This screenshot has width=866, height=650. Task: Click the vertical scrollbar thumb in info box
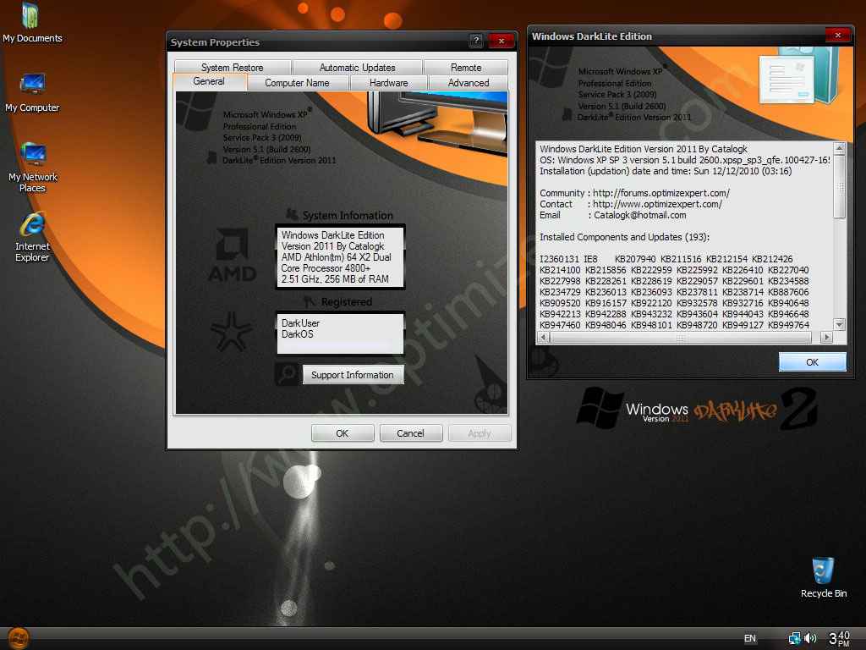(x=840, y=186)
